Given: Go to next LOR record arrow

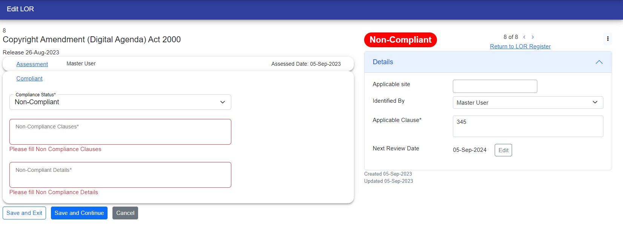Looking at the screenshot, I should [533, 37].
